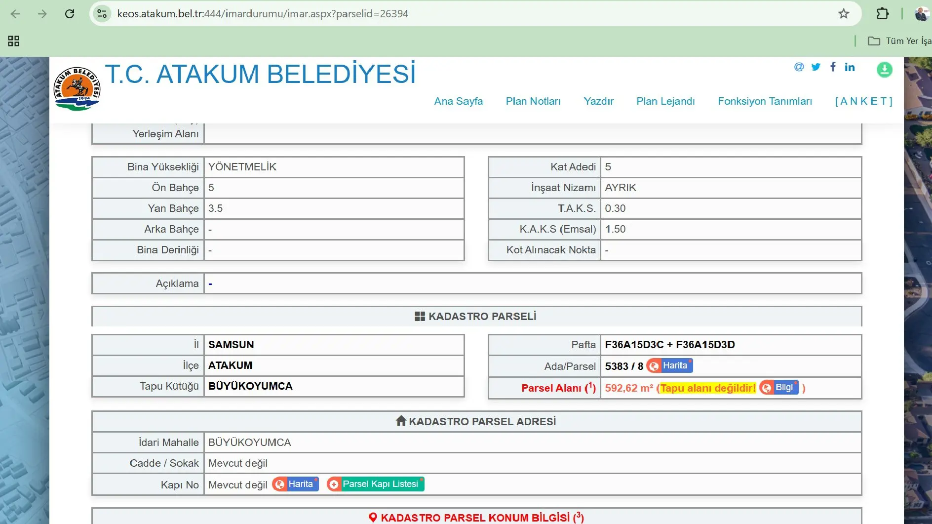This screenshot has width=932, height=524.
Task: Click the Pafta value F36A15D3C + F36A15D3D
Action: [670, 345]
